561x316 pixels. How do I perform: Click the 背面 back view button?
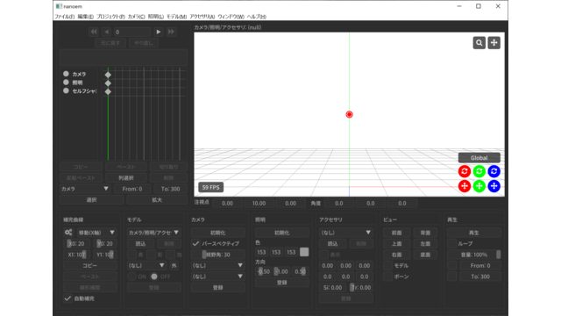point(425,233)
